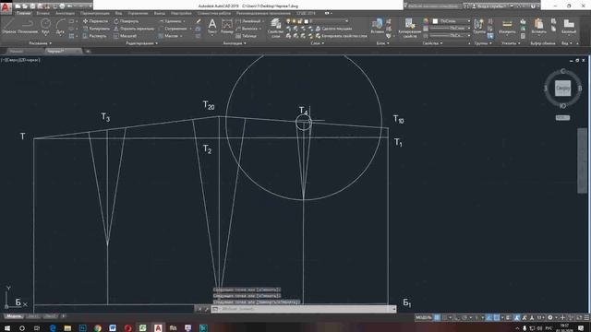Viewport: 591px width, 332px height.
Task: Open the AutoCAD application menu button
Action: [6, 7]
